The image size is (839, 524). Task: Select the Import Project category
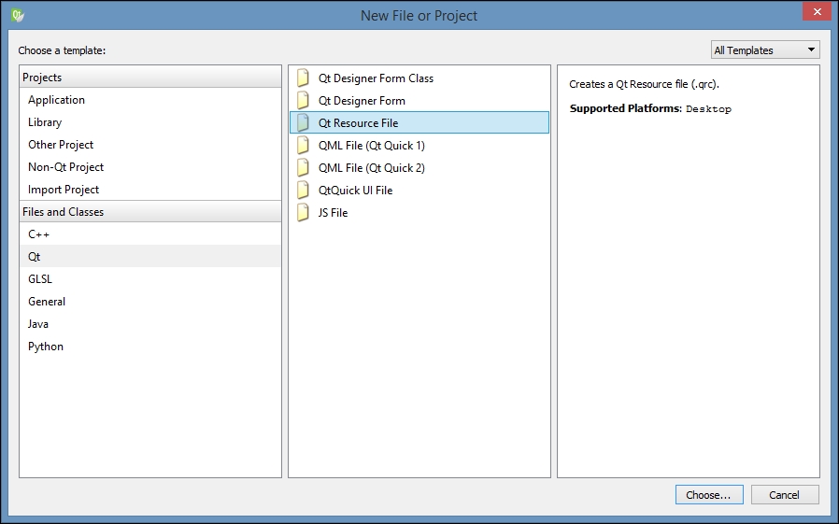coord(150,190)
